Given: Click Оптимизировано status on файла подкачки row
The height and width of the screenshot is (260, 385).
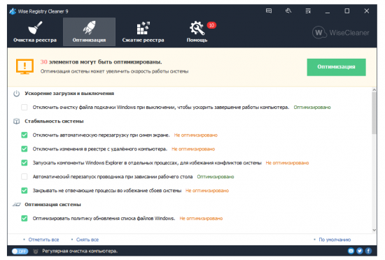Looking at the screenshot, I should pyautogui.click(x=312, y=107).
